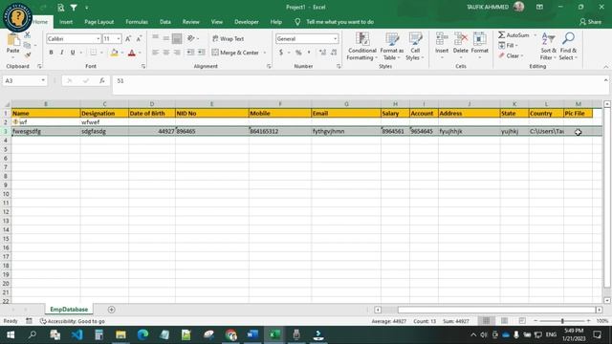Open the fill color dropdown arrow
The width and height of the screenshot is (612, 344).
pyautogui.click(x=122, y=53)
